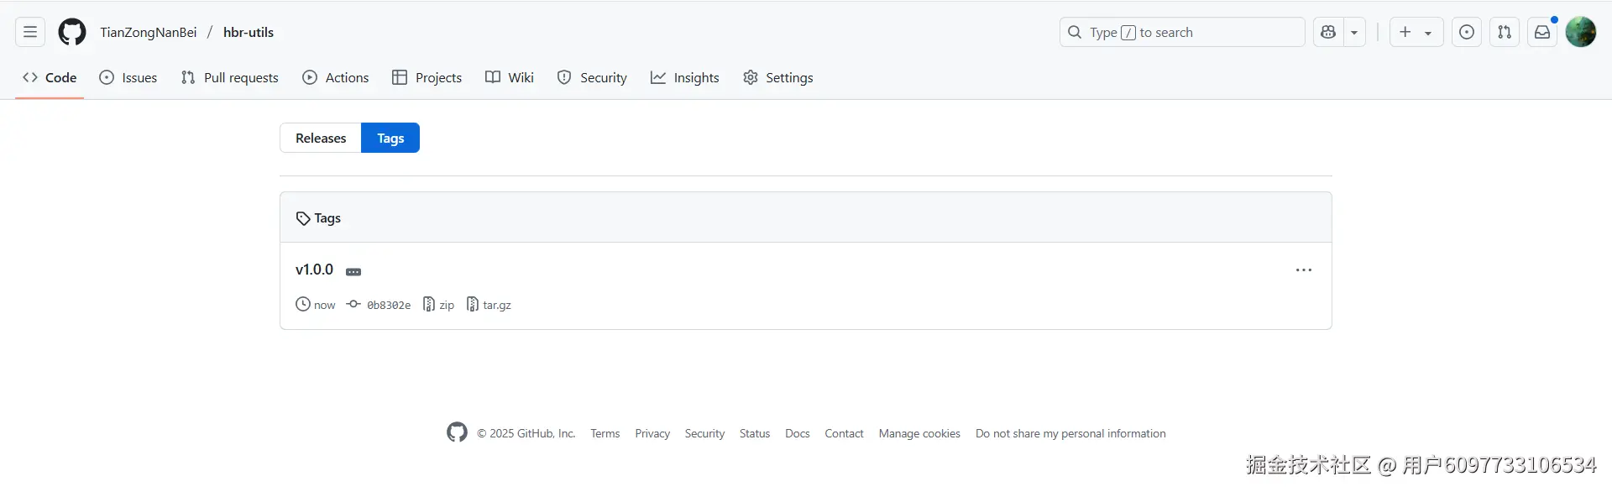Screen dimensions: 1612x492
Task: Switch to the Code tab
Action: click(50, 77)
